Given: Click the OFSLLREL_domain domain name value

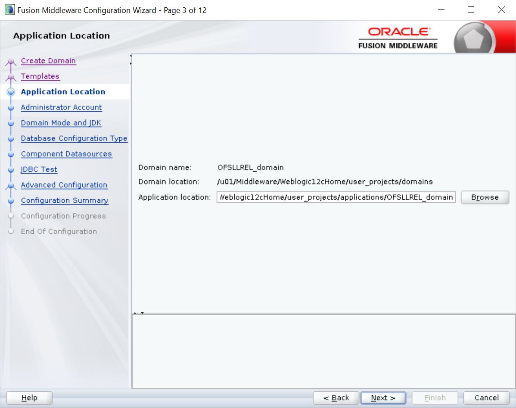Looking at the screenshot, I should pos(250,167).
